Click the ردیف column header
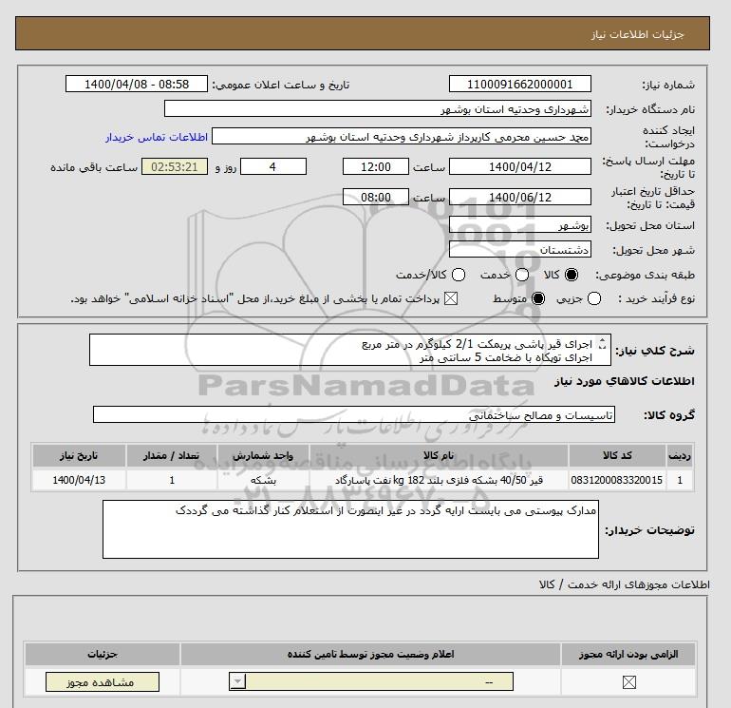This screenshot has width=731, height=708. tap(680, 455)
